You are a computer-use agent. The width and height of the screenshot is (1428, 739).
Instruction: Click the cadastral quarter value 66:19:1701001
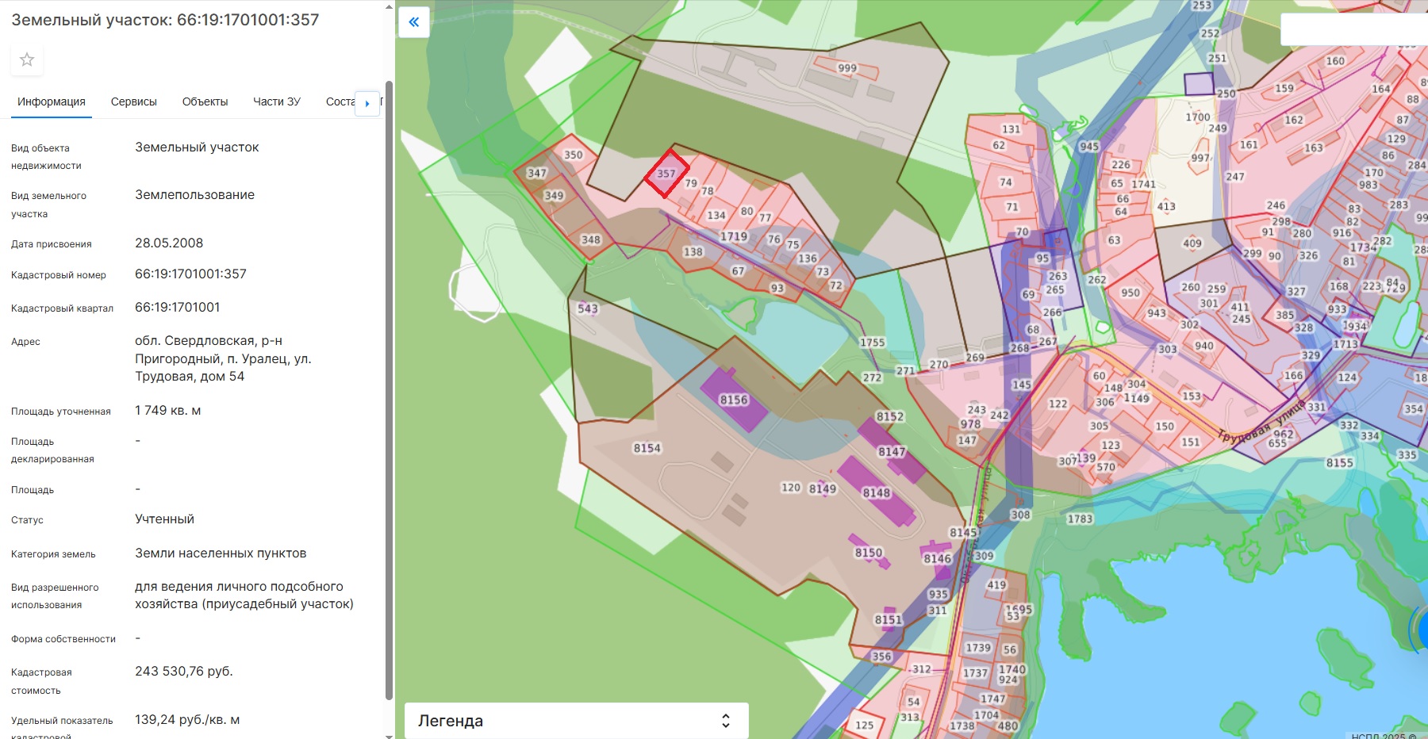[x=177, y=307]
